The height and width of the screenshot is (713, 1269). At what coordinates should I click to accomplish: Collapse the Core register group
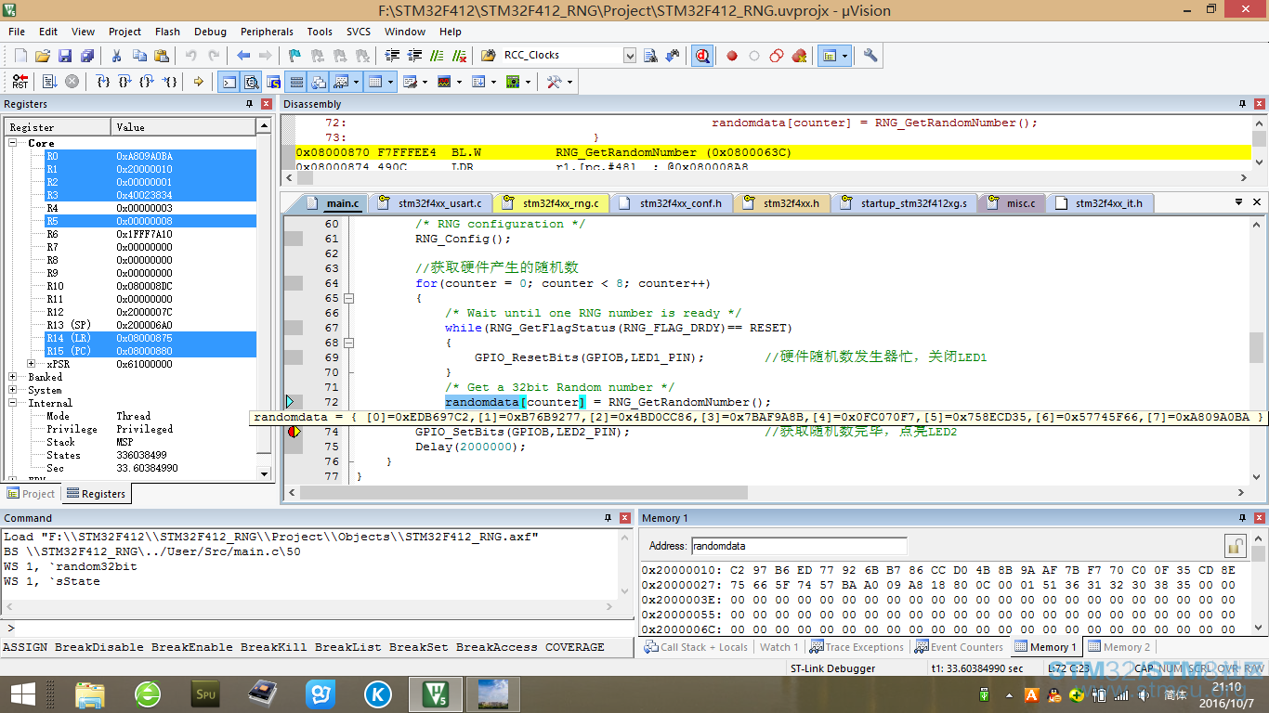(x=14, y=143)
